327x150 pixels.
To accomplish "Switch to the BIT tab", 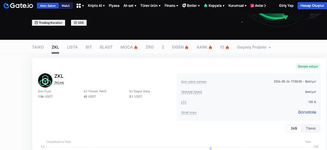I will [x=89, y=47].
